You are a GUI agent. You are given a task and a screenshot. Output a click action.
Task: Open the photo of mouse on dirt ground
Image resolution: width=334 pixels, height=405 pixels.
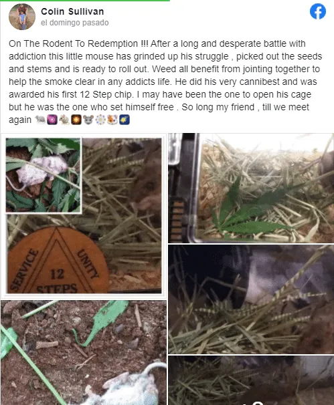click(84, 353)
